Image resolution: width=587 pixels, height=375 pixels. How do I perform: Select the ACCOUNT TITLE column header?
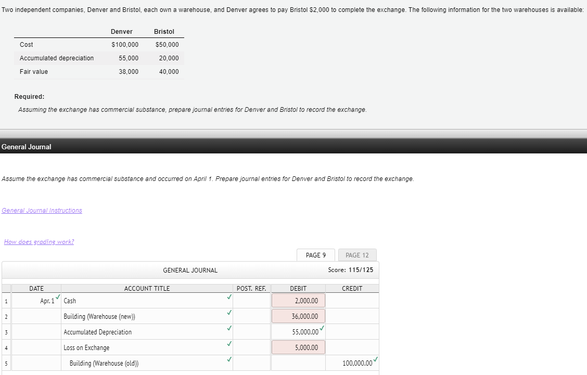pos(147,288)
